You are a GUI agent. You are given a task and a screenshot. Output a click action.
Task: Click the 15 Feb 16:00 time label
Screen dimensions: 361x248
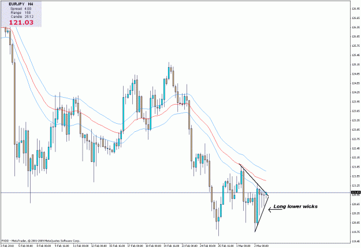pyautogui.click(x=117, y=246)
